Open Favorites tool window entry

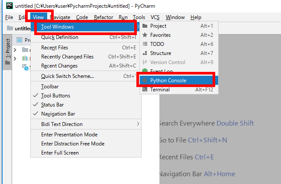point(179,35)
